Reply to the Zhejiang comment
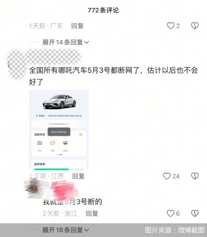This screenshot has width=207, height=237. pyautogui.click(x=92, y=213)
